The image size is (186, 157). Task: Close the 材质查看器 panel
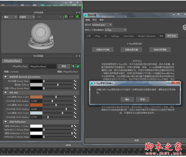coord(79,13)
